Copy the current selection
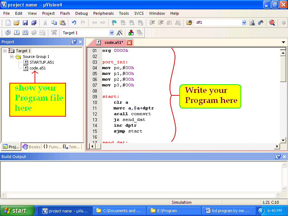This screenshot has height=216, width=288. [54, 23]
